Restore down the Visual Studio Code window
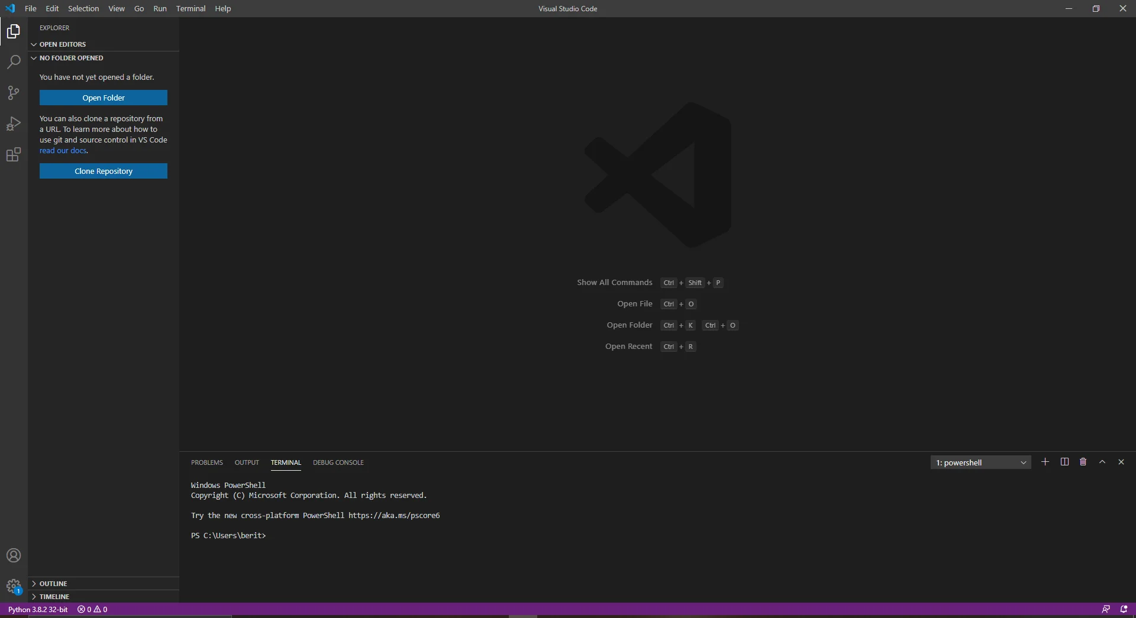 1096,8
